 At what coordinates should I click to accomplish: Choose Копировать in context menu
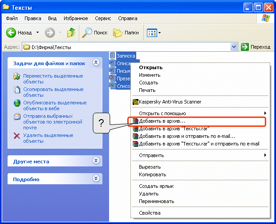point(152,174)
